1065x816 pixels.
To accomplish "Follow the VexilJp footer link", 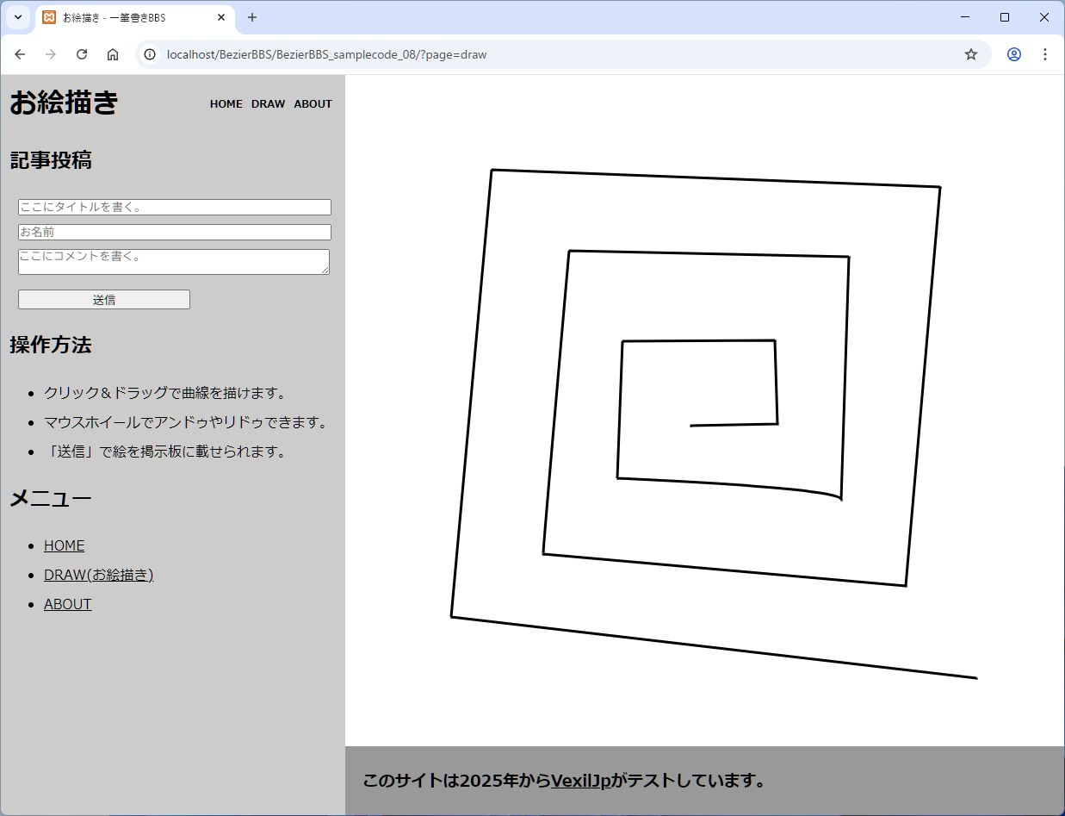I will tap(580, 781).
